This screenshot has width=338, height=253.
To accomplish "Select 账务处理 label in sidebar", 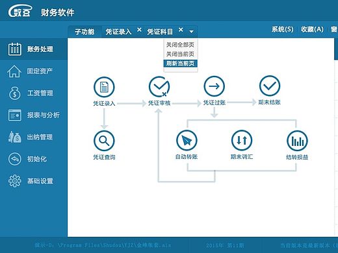I will [40, 49].
